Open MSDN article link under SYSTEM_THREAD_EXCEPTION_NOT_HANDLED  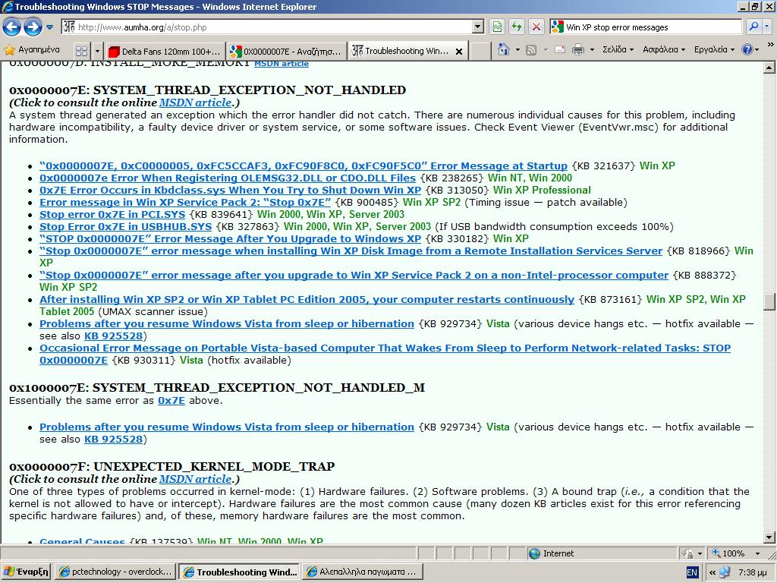tap(195, 102)
